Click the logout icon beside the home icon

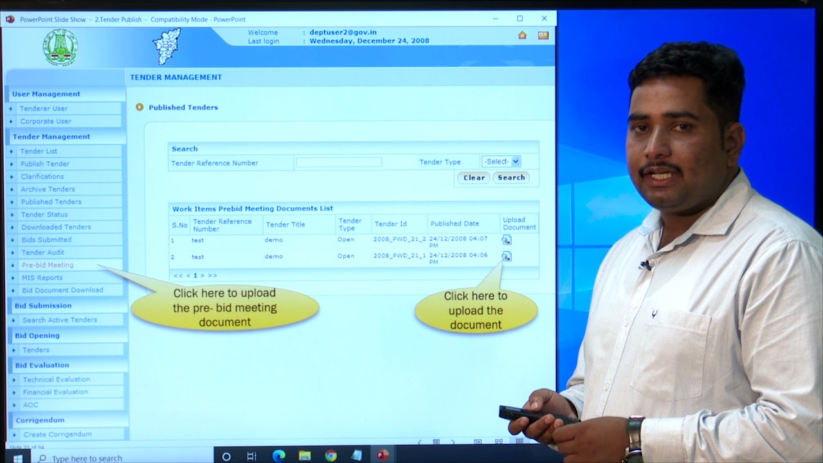pos(543,35)
